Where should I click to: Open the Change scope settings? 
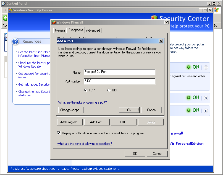coord(71,110)
